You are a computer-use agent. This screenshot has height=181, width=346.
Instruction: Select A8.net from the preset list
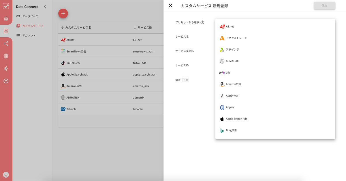[275, 26]
